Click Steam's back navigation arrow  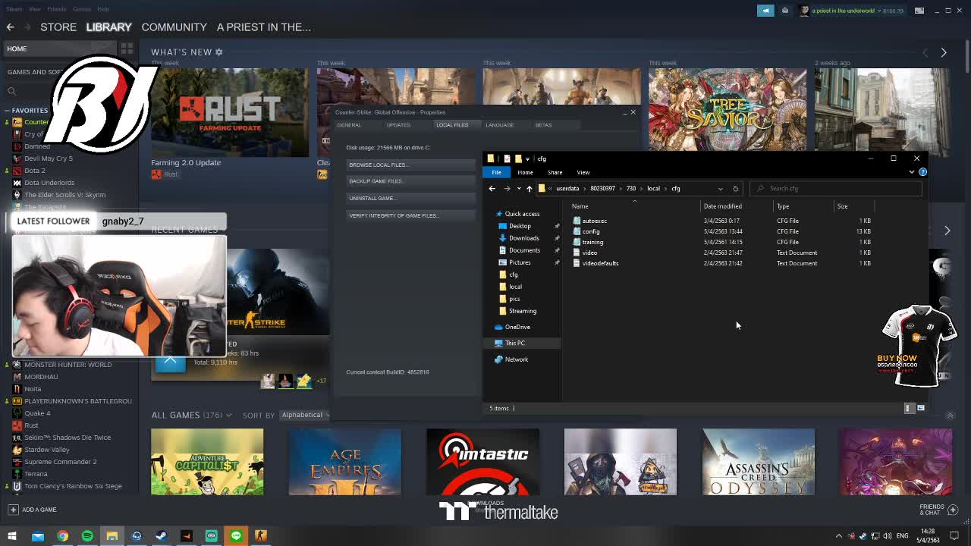click(11, 27)
